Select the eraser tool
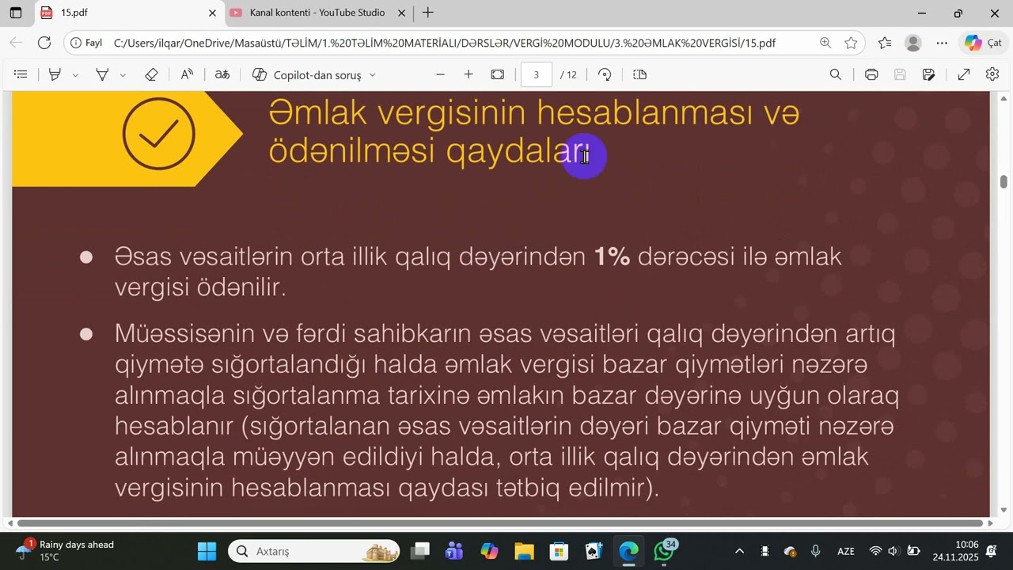 (151, 74)
